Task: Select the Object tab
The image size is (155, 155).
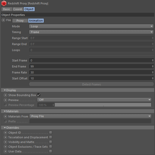Action: [29, 9]
